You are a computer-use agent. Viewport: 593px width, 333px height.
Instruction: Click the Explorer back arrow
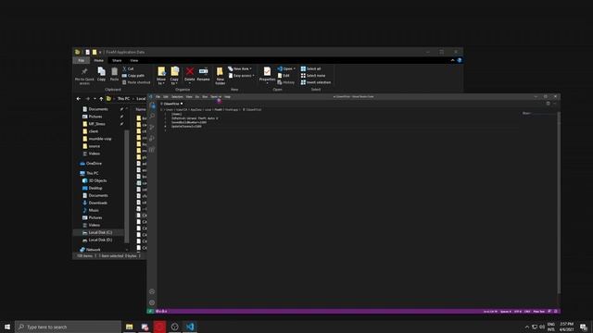coord(79,99)
